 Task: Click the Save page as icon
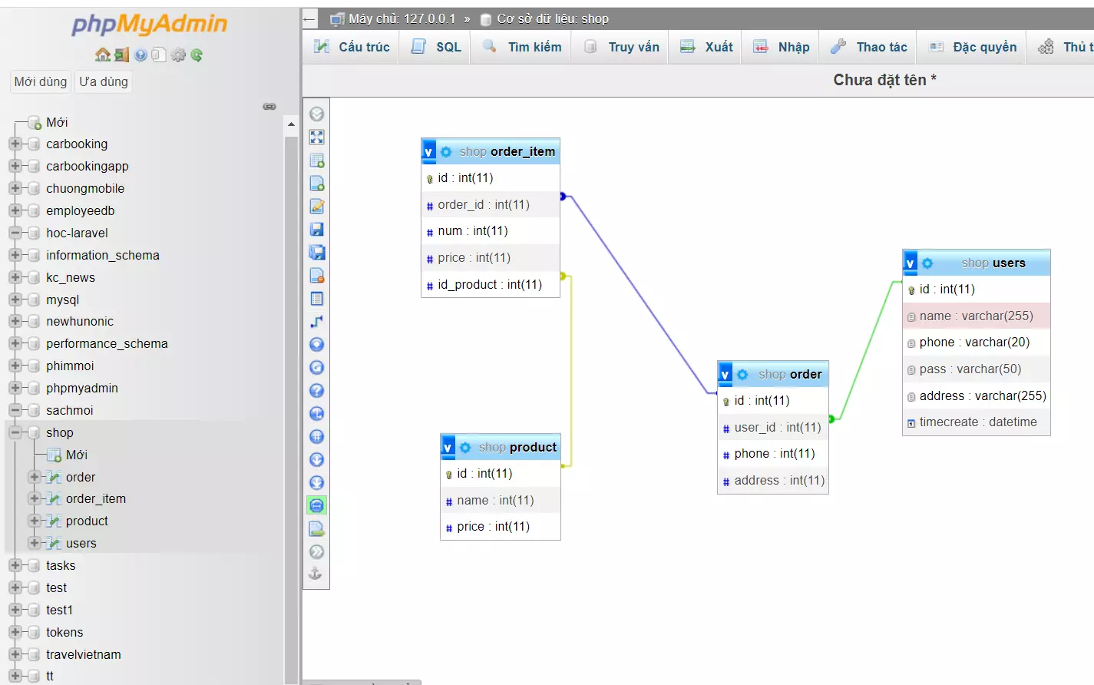pyautogui.click(x=316, y=253)
